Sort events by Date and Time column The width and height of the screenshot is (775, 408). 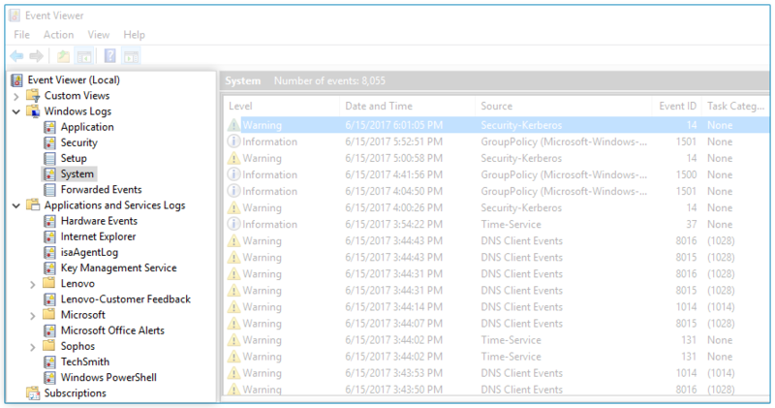(378, 105)
